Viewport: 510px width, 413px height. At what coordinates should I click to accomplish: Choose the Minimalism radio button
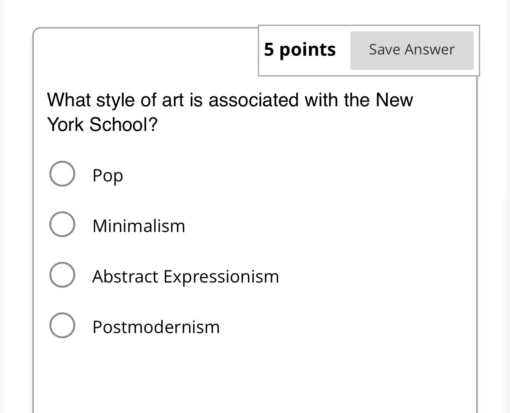62,224
